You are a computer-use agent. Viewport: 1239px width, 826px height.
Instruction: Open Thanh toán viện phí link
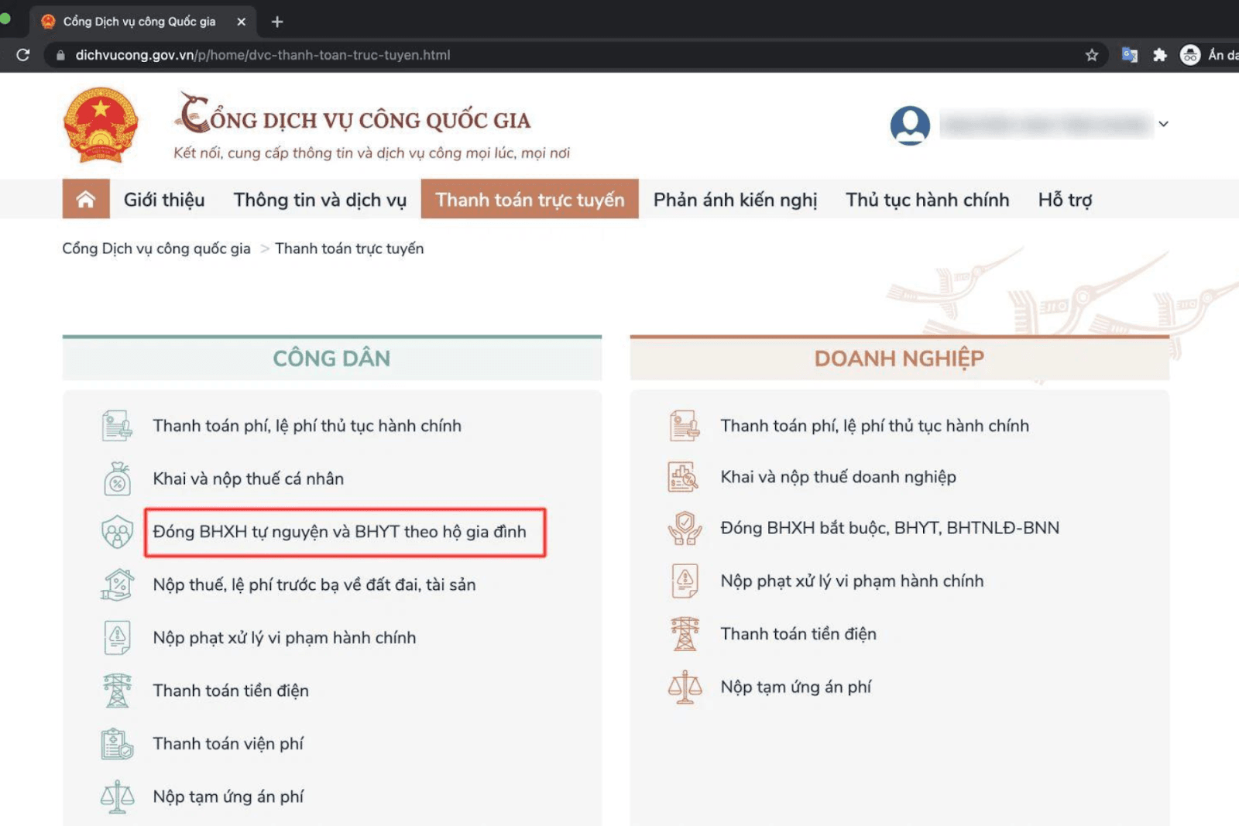pos(228,743)
